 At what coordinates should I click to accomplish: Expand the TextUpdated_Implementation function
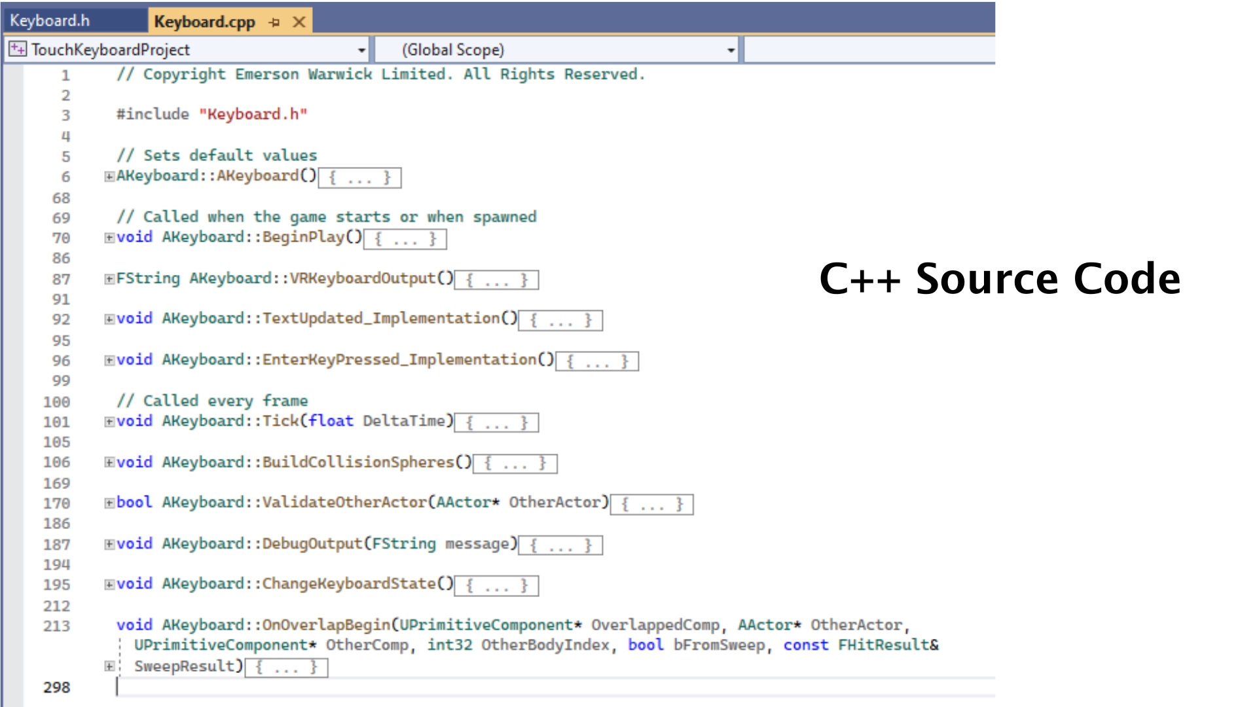tap(109, 319)
